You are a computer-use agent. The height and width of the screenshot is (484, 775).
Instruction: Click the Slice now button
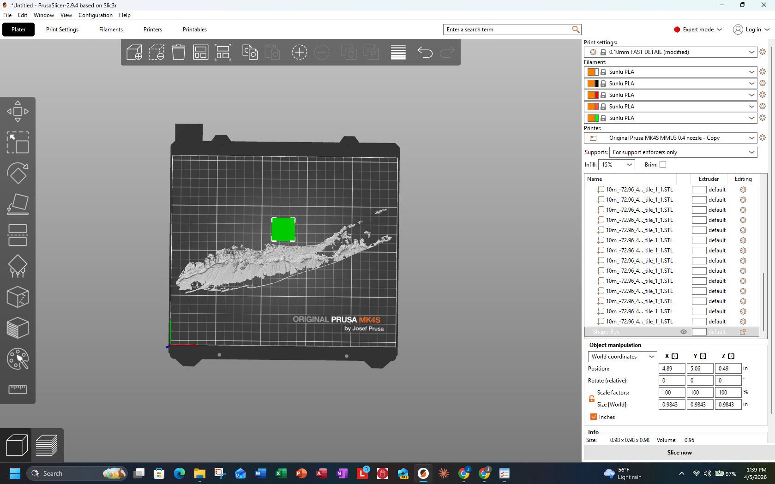[x=679, y=453]
